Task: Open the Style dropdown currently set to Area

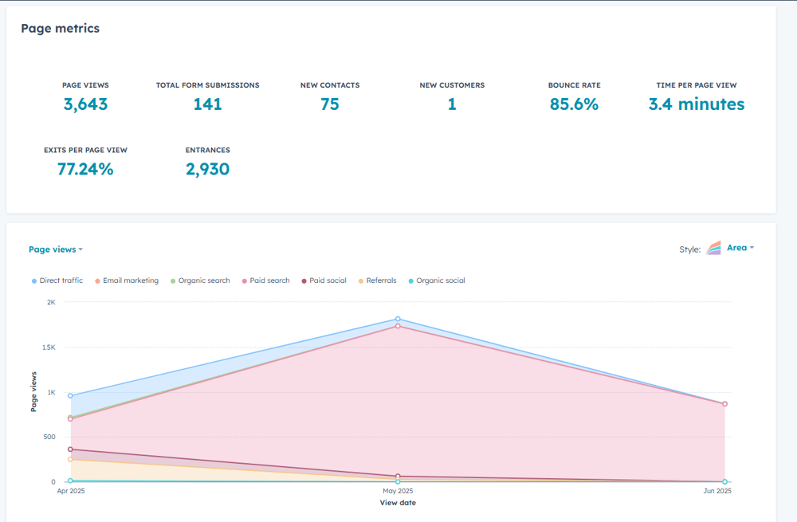Action: click(x=738, y=248)
